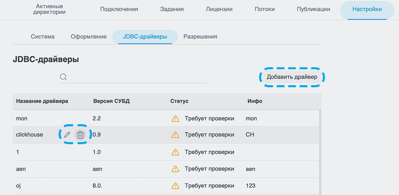
Task: Click version 0.9 in clickhouse row
Action: (97, 135)
